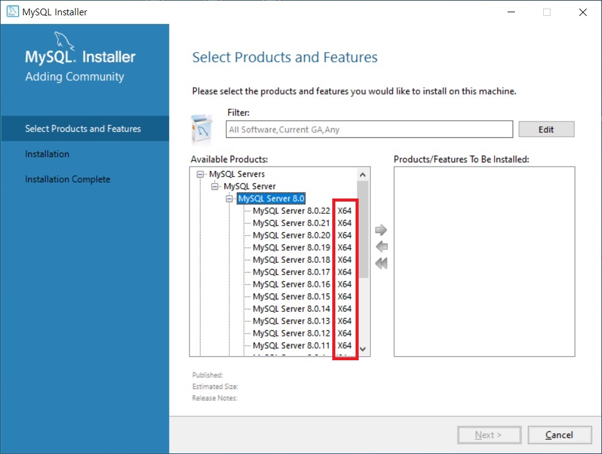Collapse the MySQL Servers tree node
Screen dimensions: 602x454
200,174
